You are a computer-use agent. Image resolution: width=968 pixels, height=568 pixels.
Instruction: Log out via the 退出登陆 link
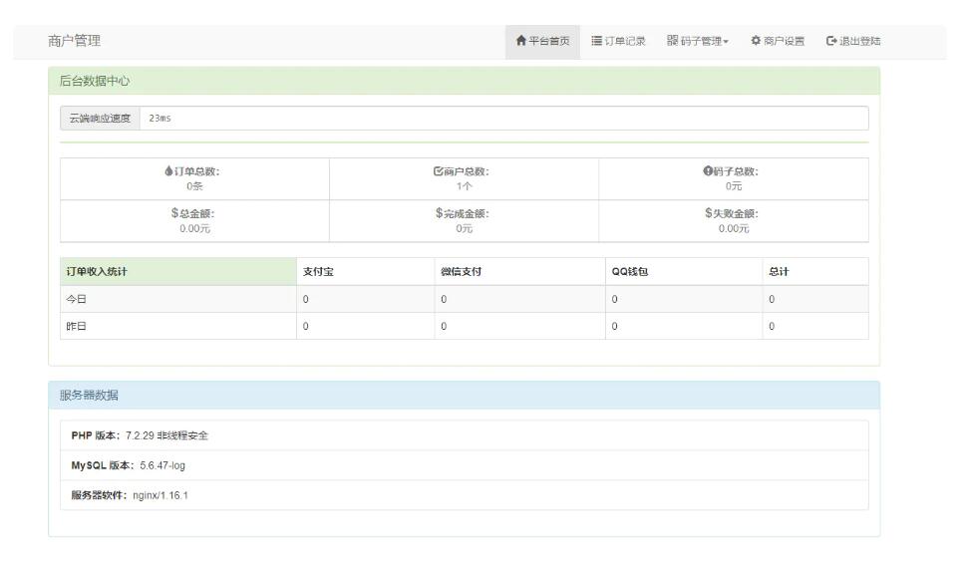coord(859,41)
